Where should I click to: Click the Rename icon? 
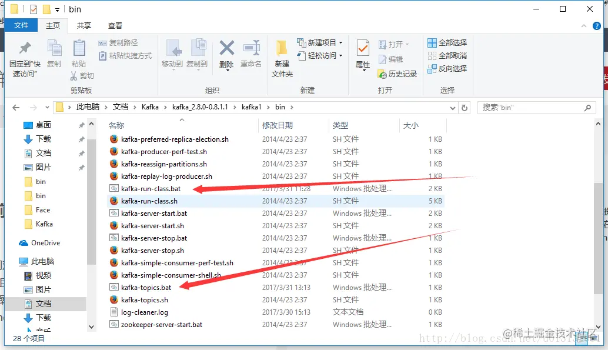[x=251, y=48]
